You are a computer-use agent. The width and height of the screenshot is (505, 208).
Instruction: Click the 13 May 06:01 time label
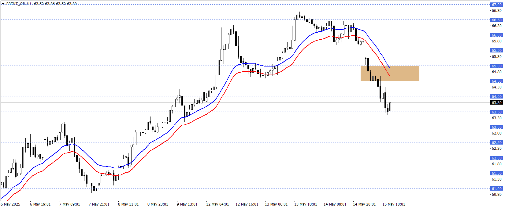(x=276, y=204)
